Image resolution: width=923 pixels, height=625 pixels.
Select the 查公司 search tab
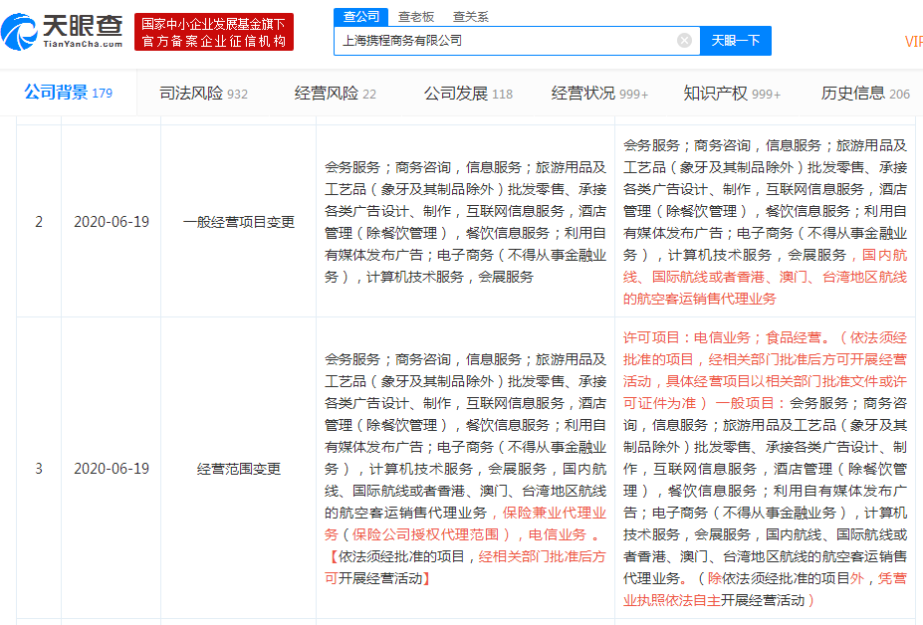point(360,16)
